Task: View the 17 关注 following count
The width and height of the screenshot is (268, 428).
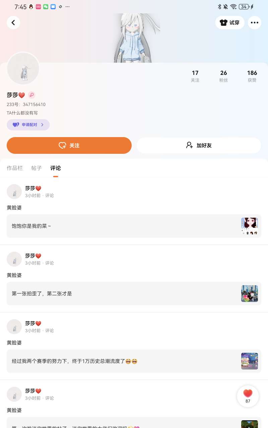Action: click(x=195, y=76)
